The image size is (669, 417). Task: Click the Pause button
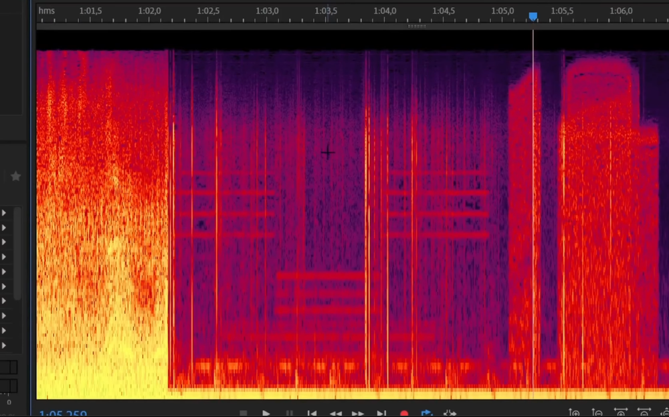tap(289, 414)
